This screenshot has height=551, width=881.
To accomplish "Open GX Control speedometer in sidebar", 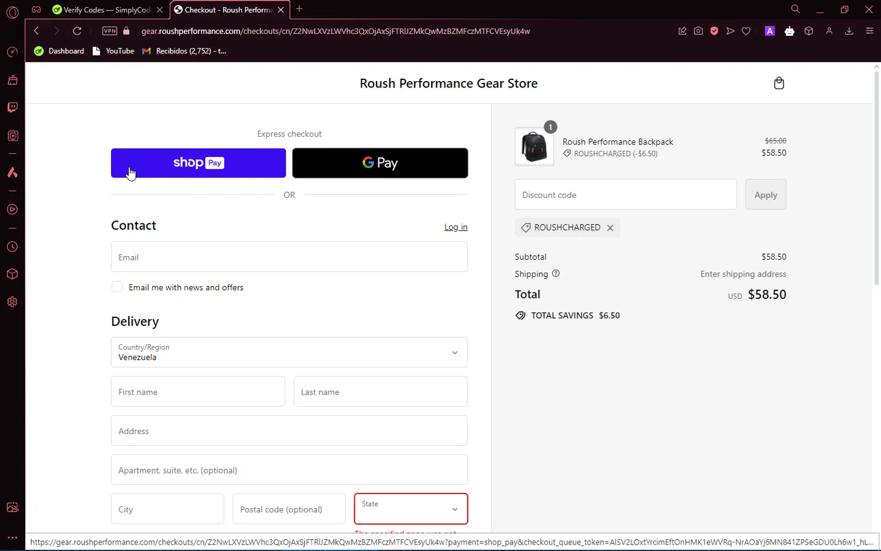I will coord(12,52).
